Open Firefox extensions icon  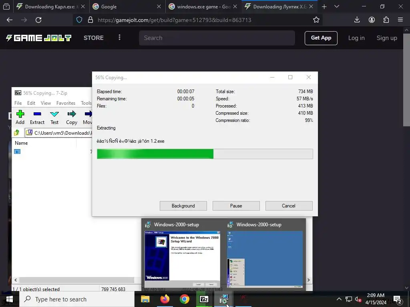pos(386,20)
